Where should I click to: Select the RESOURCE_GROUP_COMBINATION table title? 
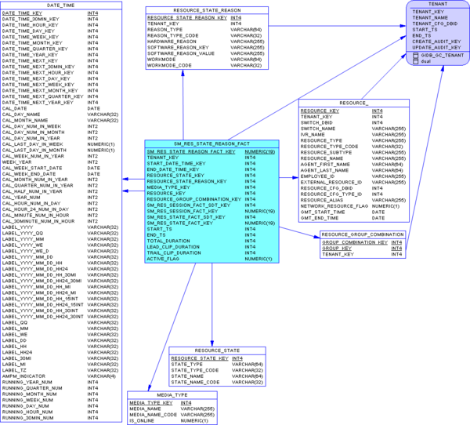tap(363, 234)
